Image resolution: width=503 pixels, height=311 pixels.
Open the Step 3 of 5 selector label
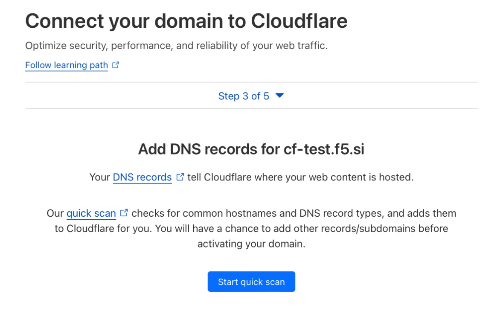244,96
